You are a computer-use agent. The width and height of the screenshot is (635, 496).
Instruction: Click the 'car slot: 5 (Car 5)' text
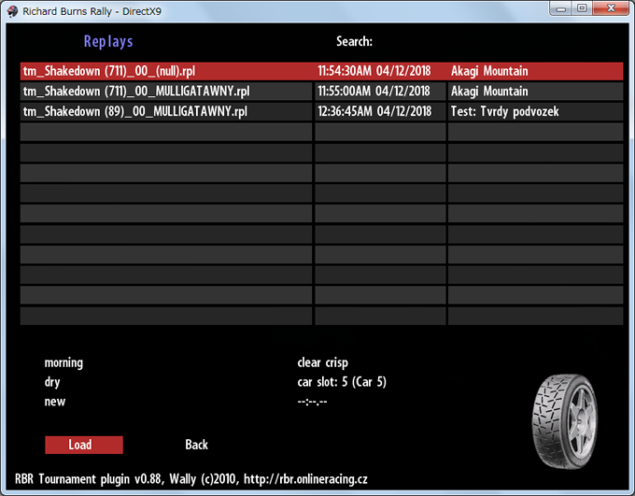[x=342, y=382]
